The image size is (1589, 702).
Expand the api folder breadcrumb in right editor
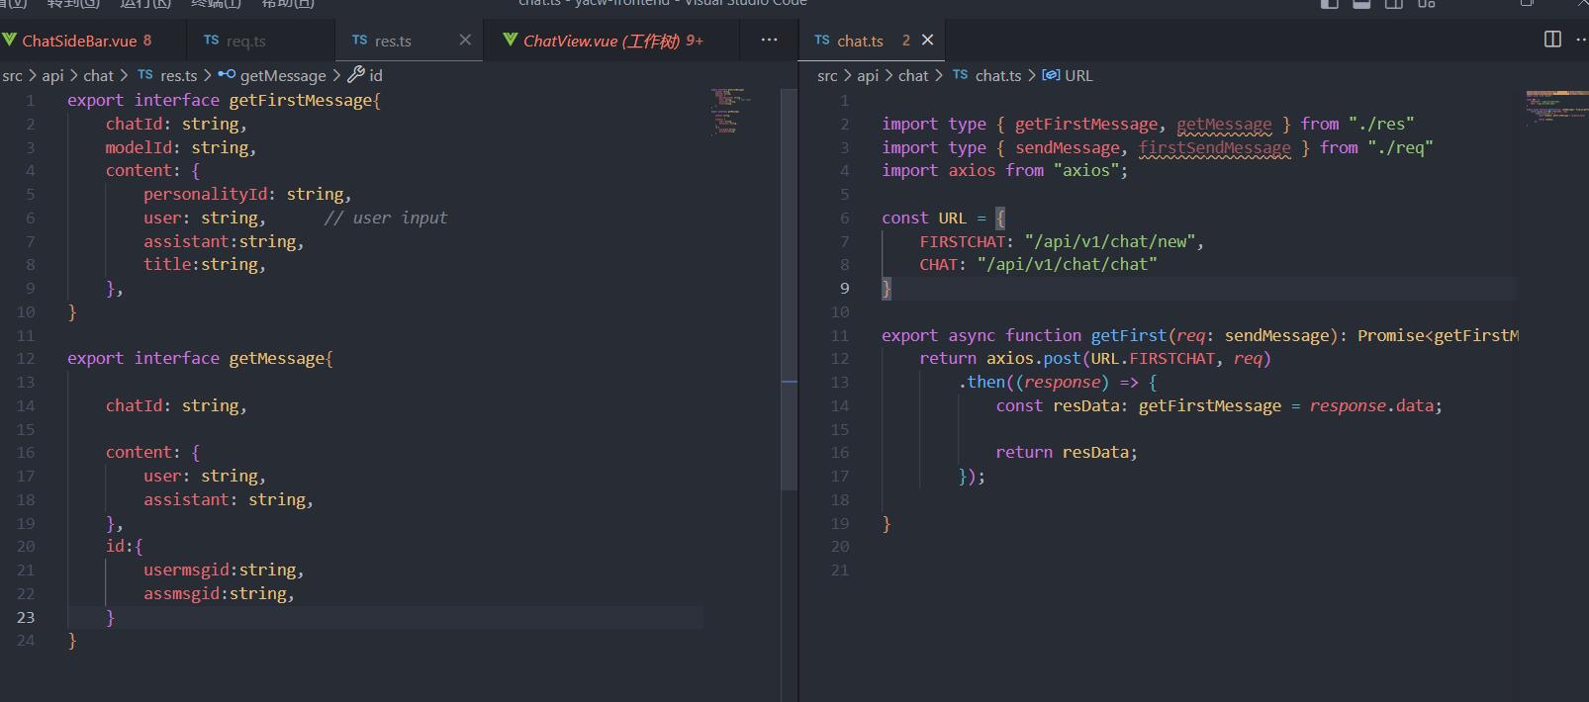click(868, 75)
